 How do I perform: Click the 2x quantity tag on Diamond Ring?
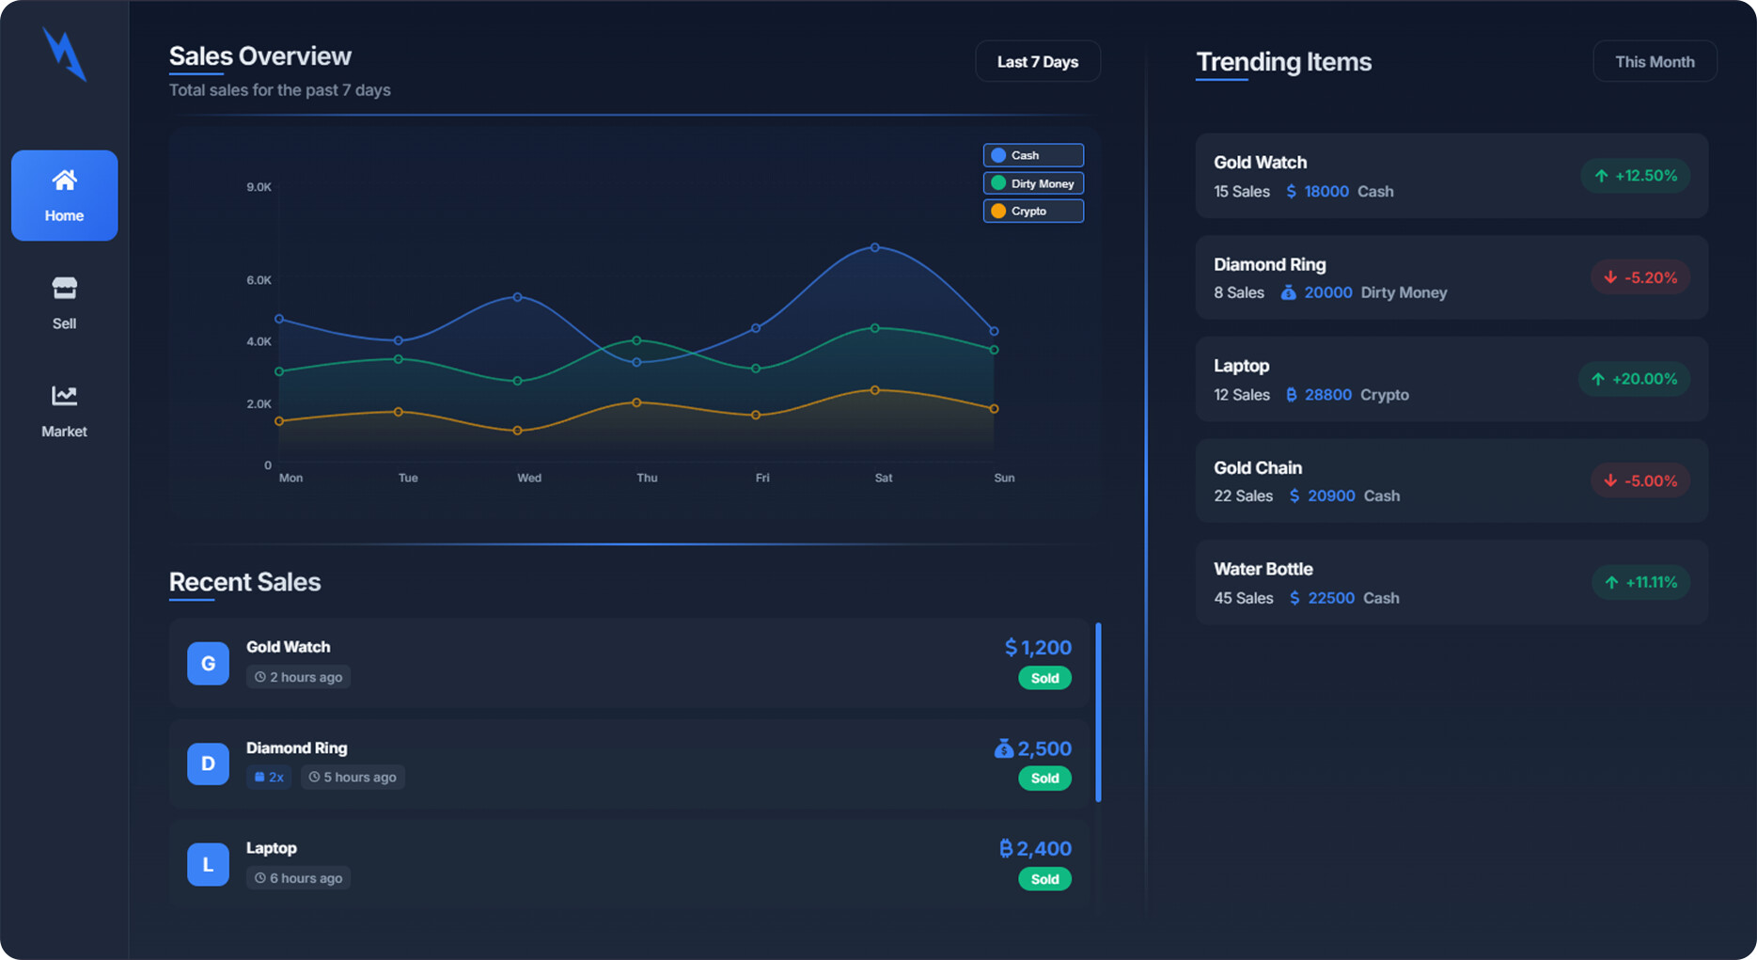point(269,777)
